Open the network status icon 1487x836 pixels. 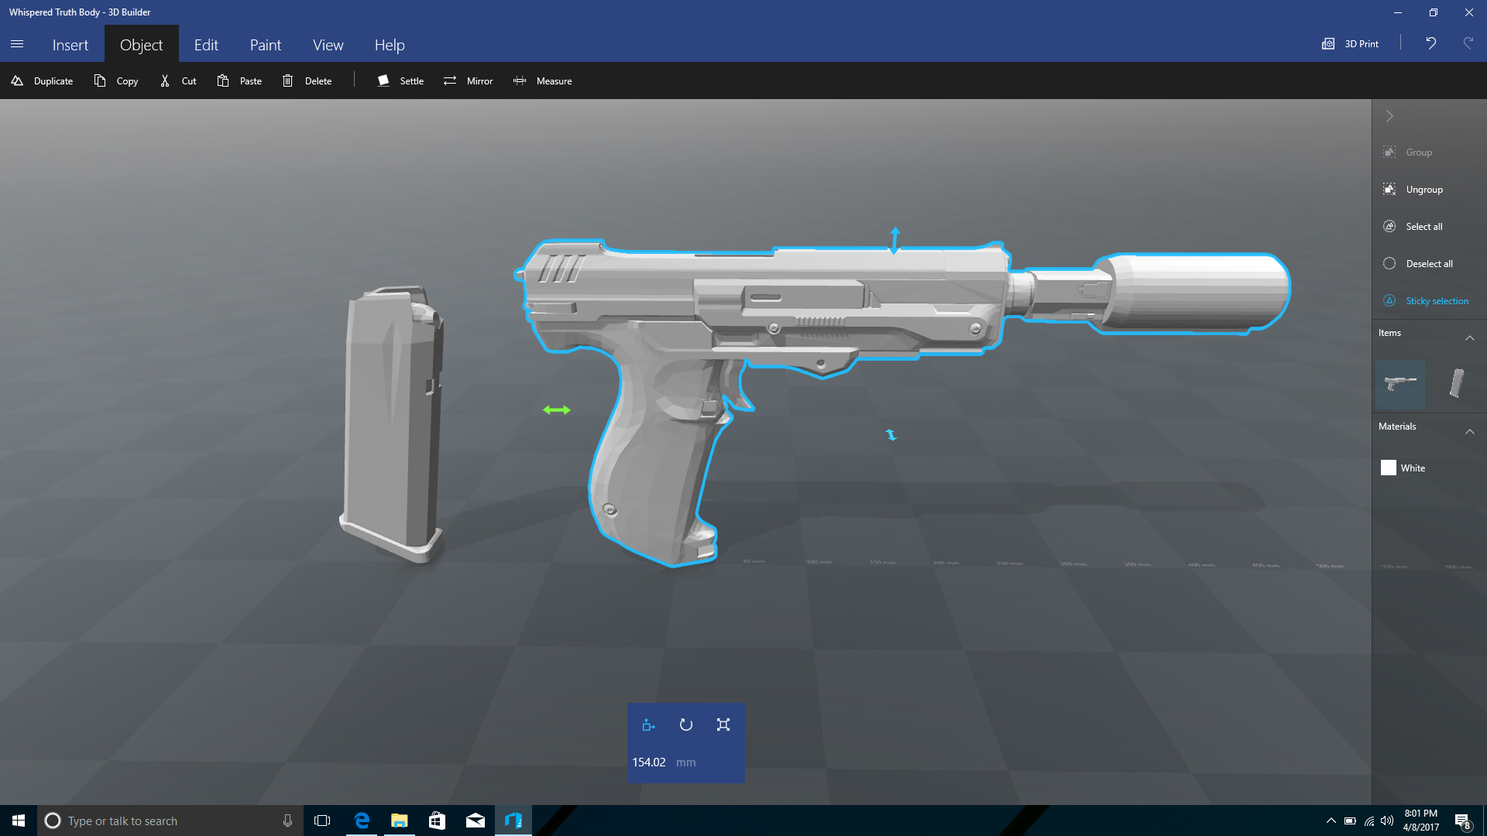coord(1369,821)
